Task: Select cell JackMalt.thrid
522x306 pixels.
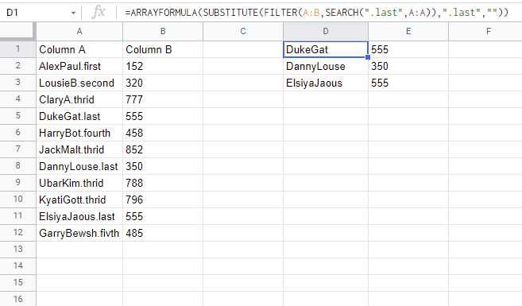Action: (79, 149)
